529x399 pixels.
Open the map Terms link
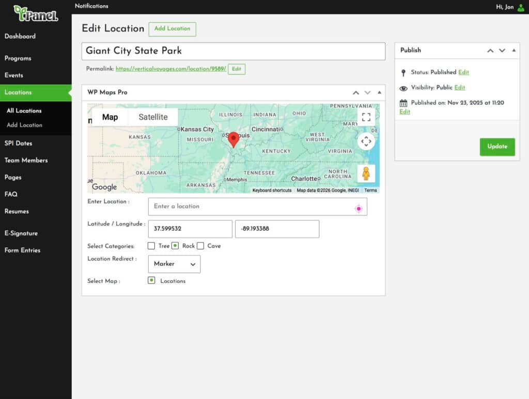click(370, 190)
